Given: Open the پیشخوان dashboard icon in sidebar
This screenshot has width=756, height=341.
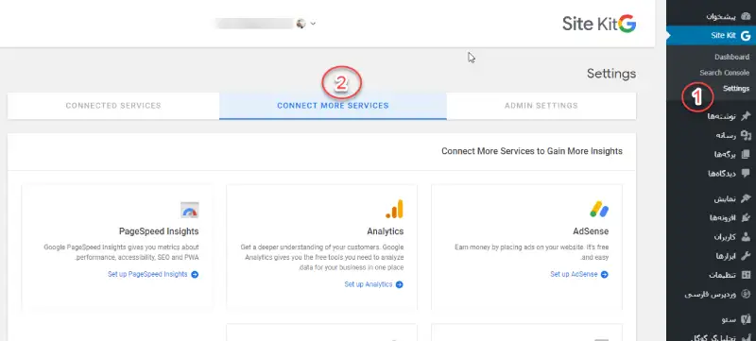Looking at the screenshot, I should 746,16.
